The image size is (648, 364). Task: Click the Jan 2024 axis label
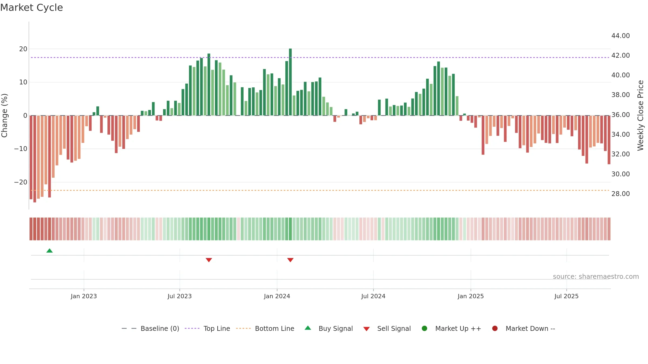coord(277,296)
